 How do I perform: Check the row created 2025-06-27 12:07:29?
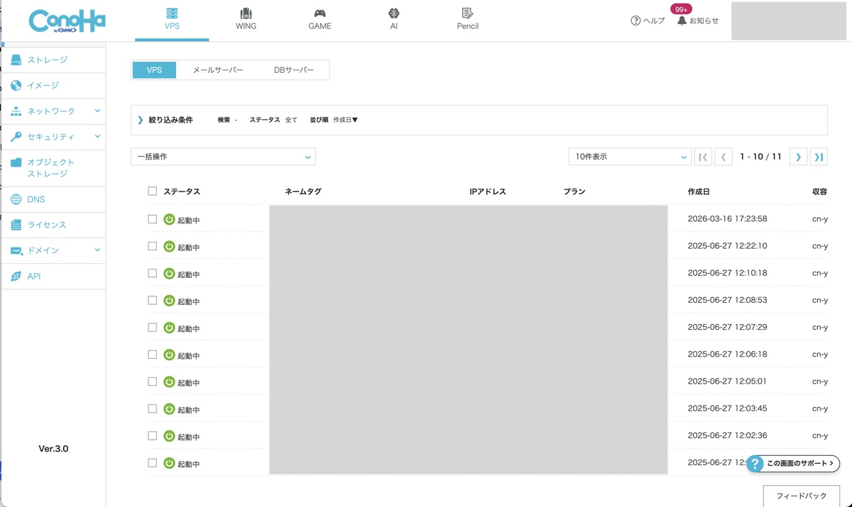coord(152,328)
